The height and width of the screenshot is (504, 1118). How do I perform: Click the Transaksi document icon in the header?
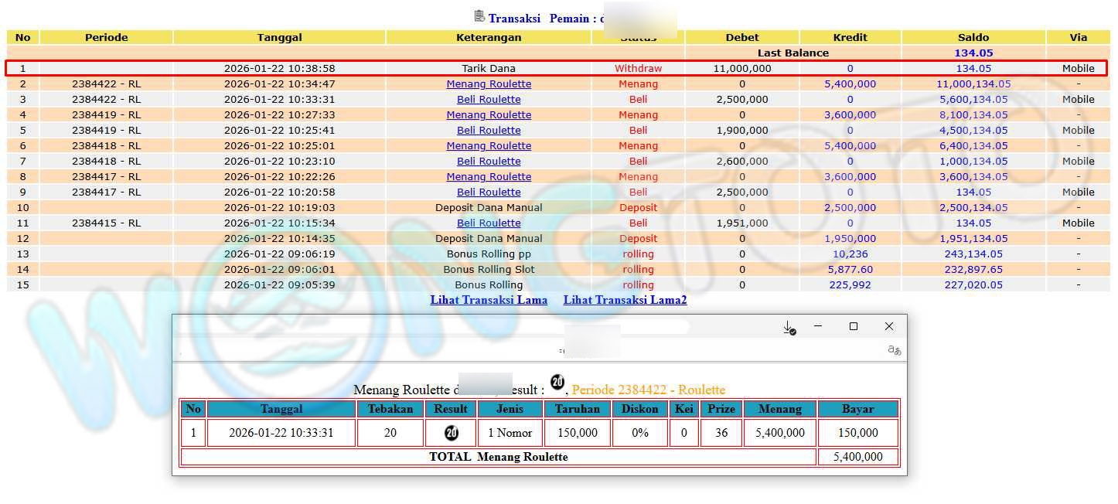pyautogui.click(x=479, y=16)
